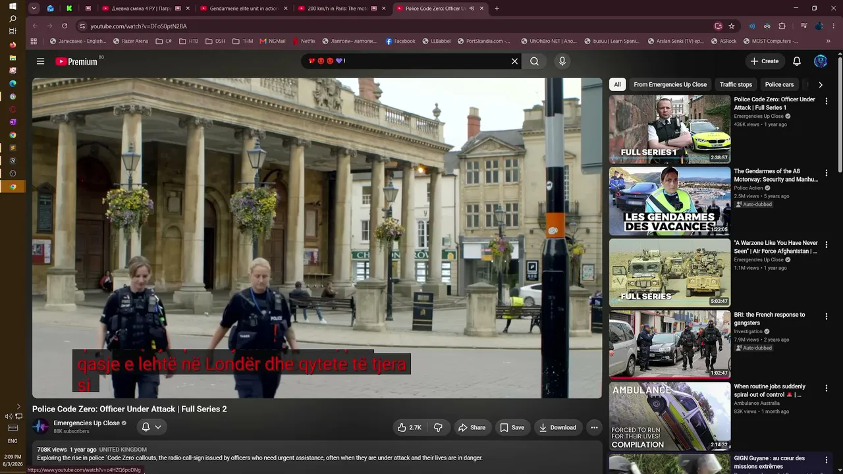
Task: Open File Explorer from the taskbar
Action: (13, 58)
